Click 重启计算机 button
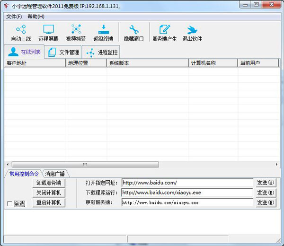The height and width of the screenshot is (246, 284). 49,202
